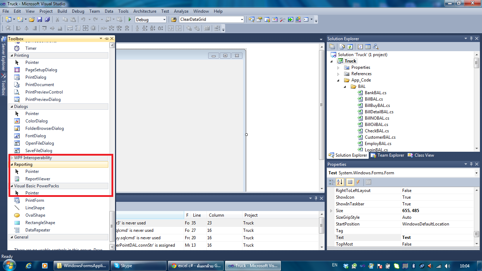Switch to the Class View tab

click(x=421, y=155)
